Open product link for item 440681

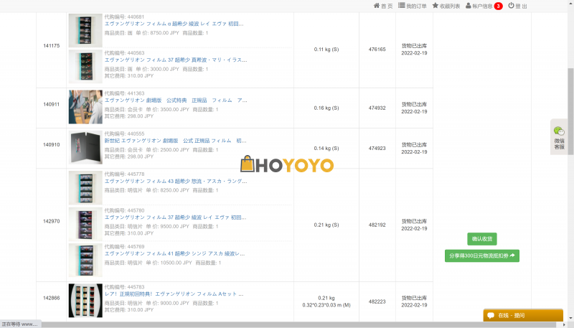click(174, 24)
